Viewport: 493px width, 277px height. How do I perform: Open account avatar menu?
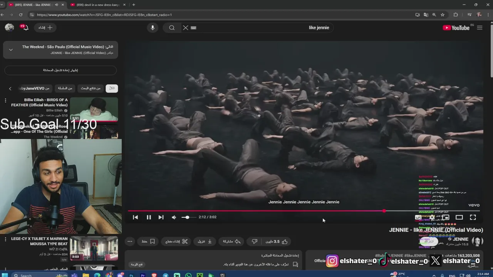tap(10, 27)
